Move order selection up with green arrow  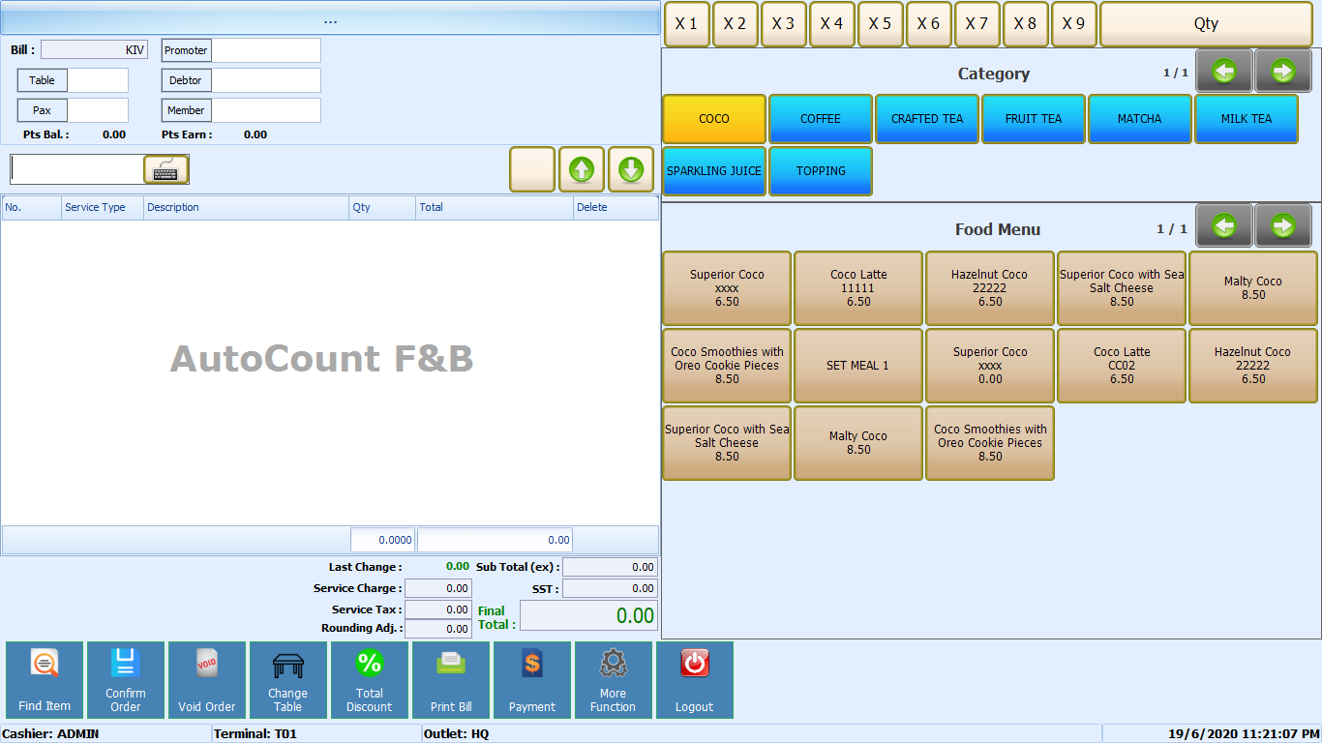point(582,169)
